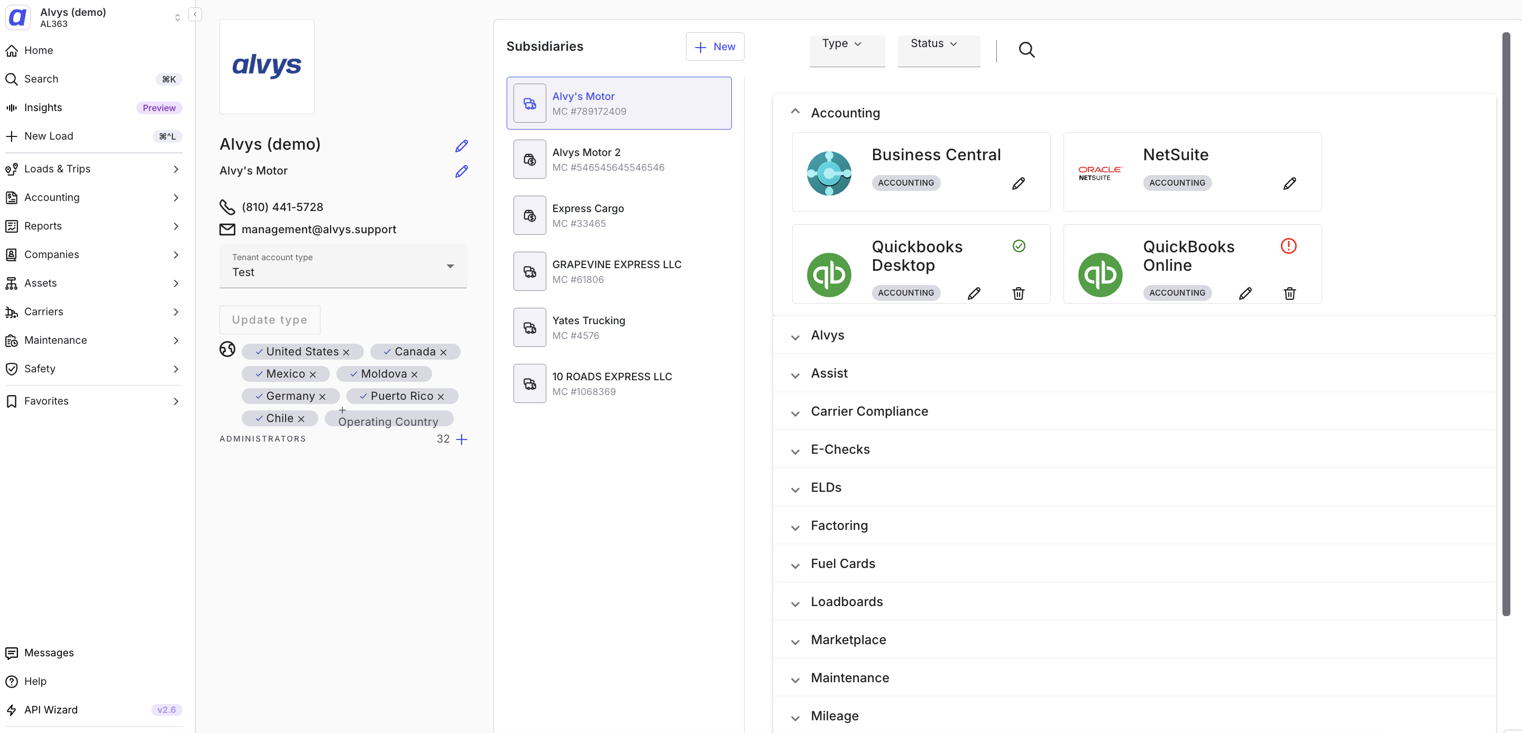Screen dimensions: 1522x733
Task: Go to Home in sidebar
Action: (94, 51)
